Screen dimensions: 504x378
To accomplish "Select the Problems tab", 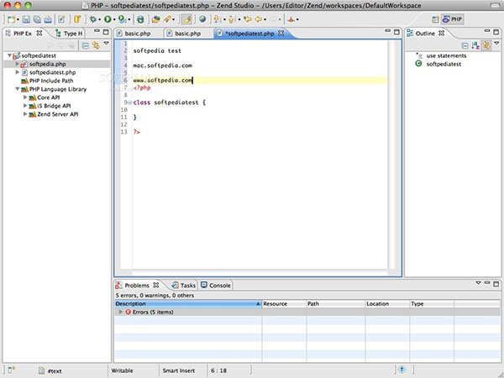I will tap(137, 285).
